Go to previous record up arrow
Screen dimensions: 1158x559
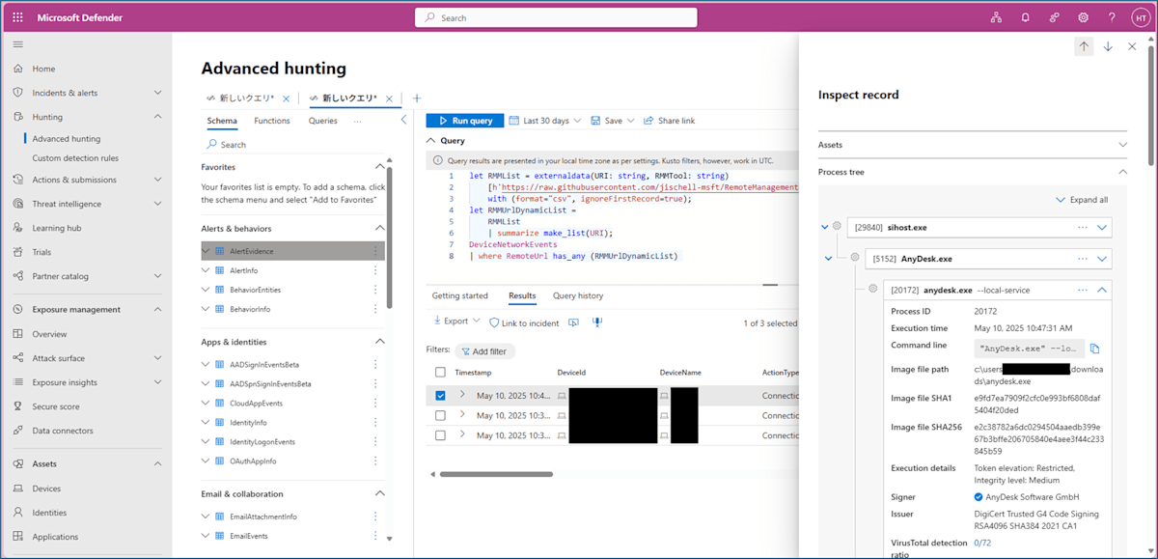point(1084,46)
